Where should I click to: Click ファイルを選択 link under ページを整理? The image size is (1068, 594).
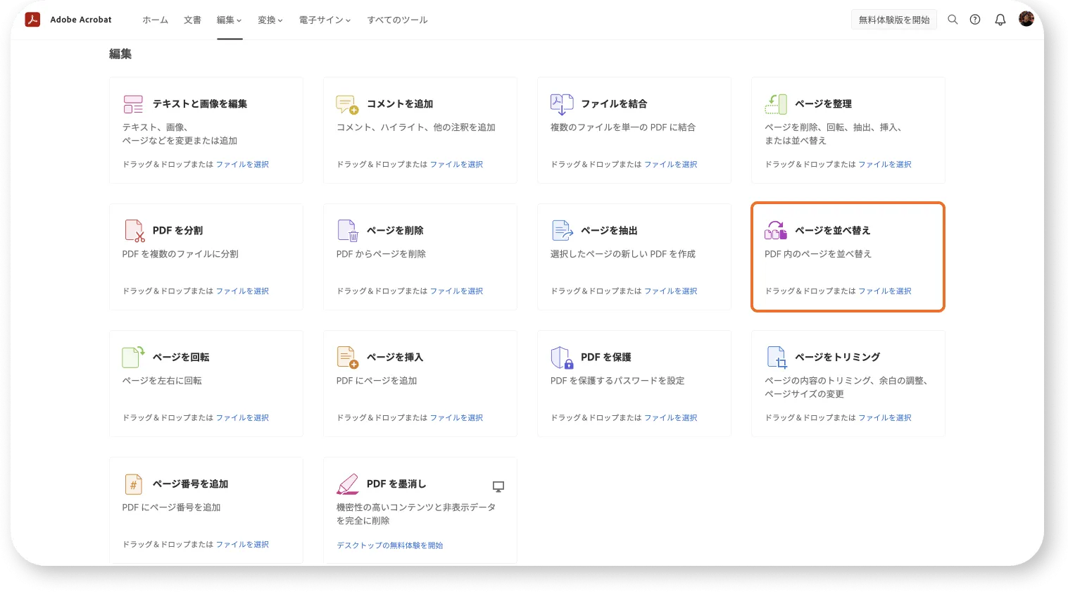coord(884,165)
